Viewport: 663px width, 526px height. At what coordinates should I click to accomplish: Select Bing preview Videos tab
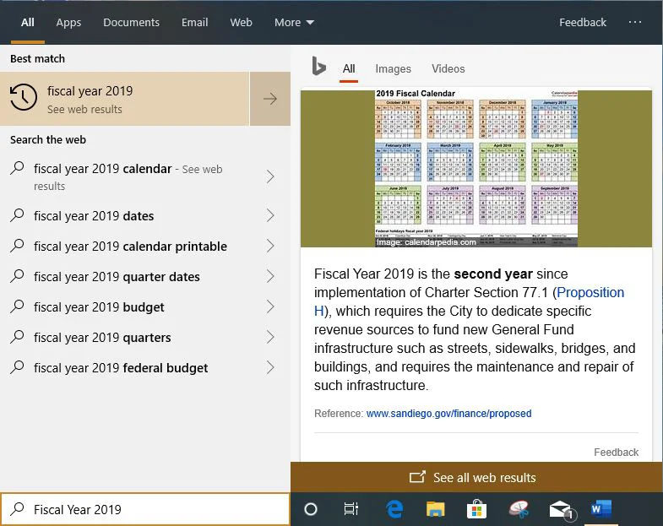tap(448, 68)
